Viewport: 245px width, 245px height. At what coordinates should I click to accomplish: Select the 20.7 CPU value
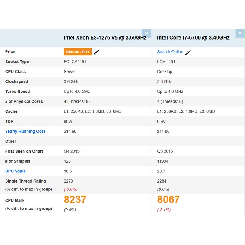pyautogui.click(x=161, y=171)
